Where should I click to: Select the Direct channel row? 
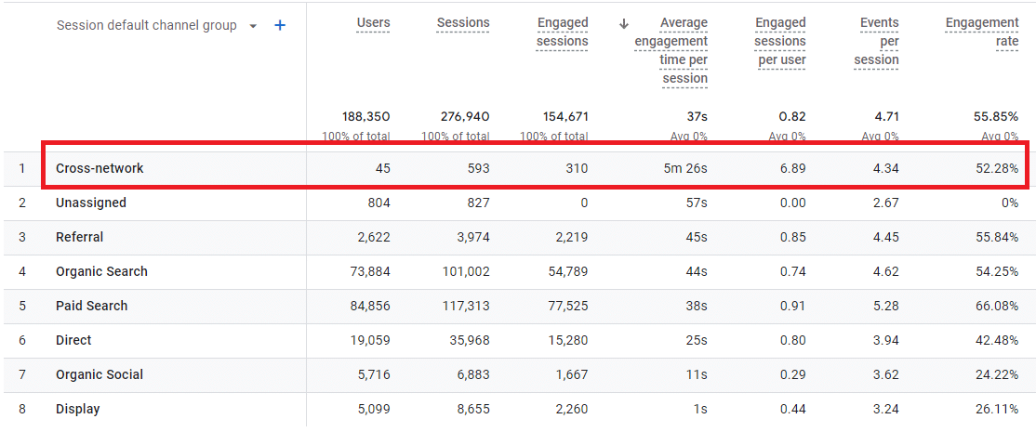coord(73,340)
